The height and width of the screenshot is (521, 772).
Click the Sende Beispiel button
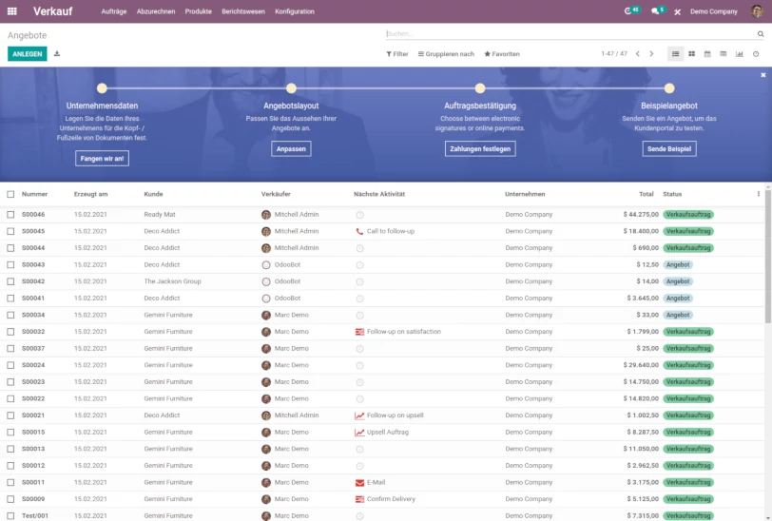click(669, 148)
